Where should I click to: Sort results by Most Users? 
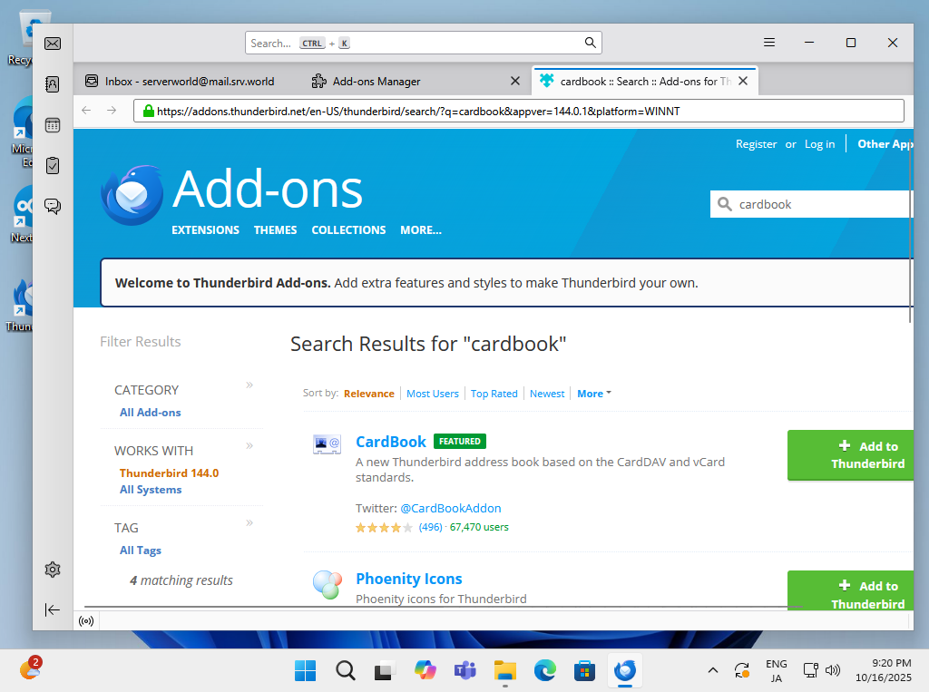[432, 394]
